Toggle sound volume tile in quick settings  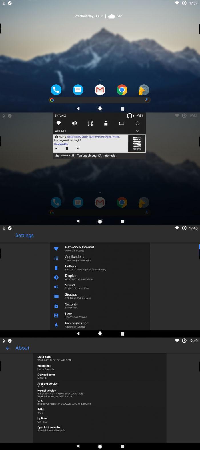pyautogui.click(x=74, y=123)
